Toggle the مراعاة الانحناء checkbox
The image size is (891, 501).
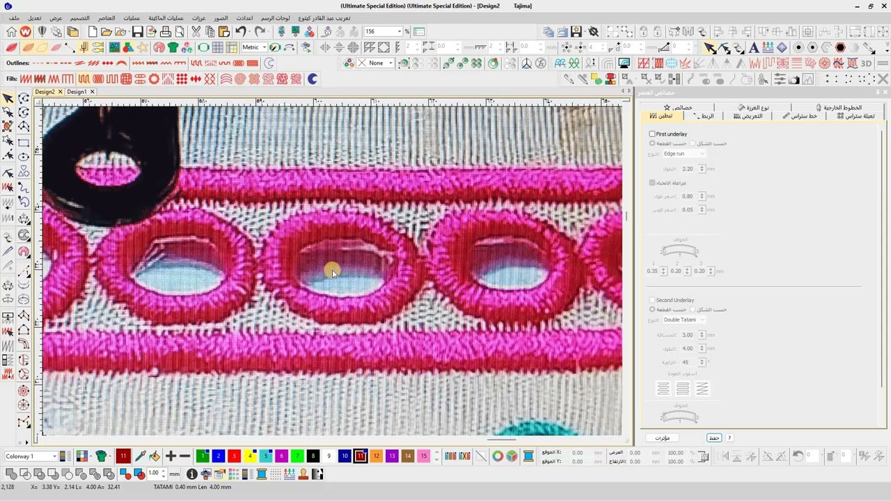click(x=652, y=183)
